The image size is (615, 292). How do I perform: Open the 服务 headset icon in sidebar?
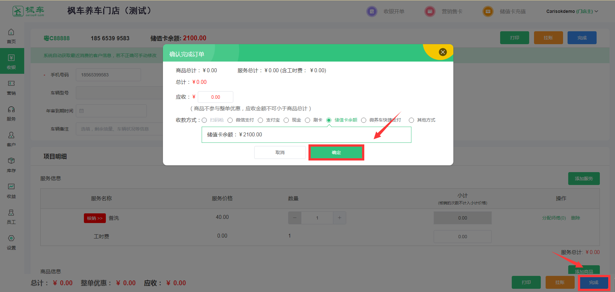[x=11, y=110]
